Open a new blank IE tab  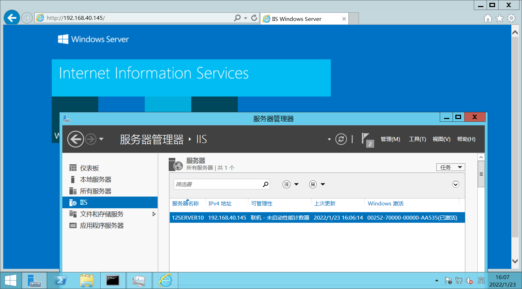click(x=354, y=19)
